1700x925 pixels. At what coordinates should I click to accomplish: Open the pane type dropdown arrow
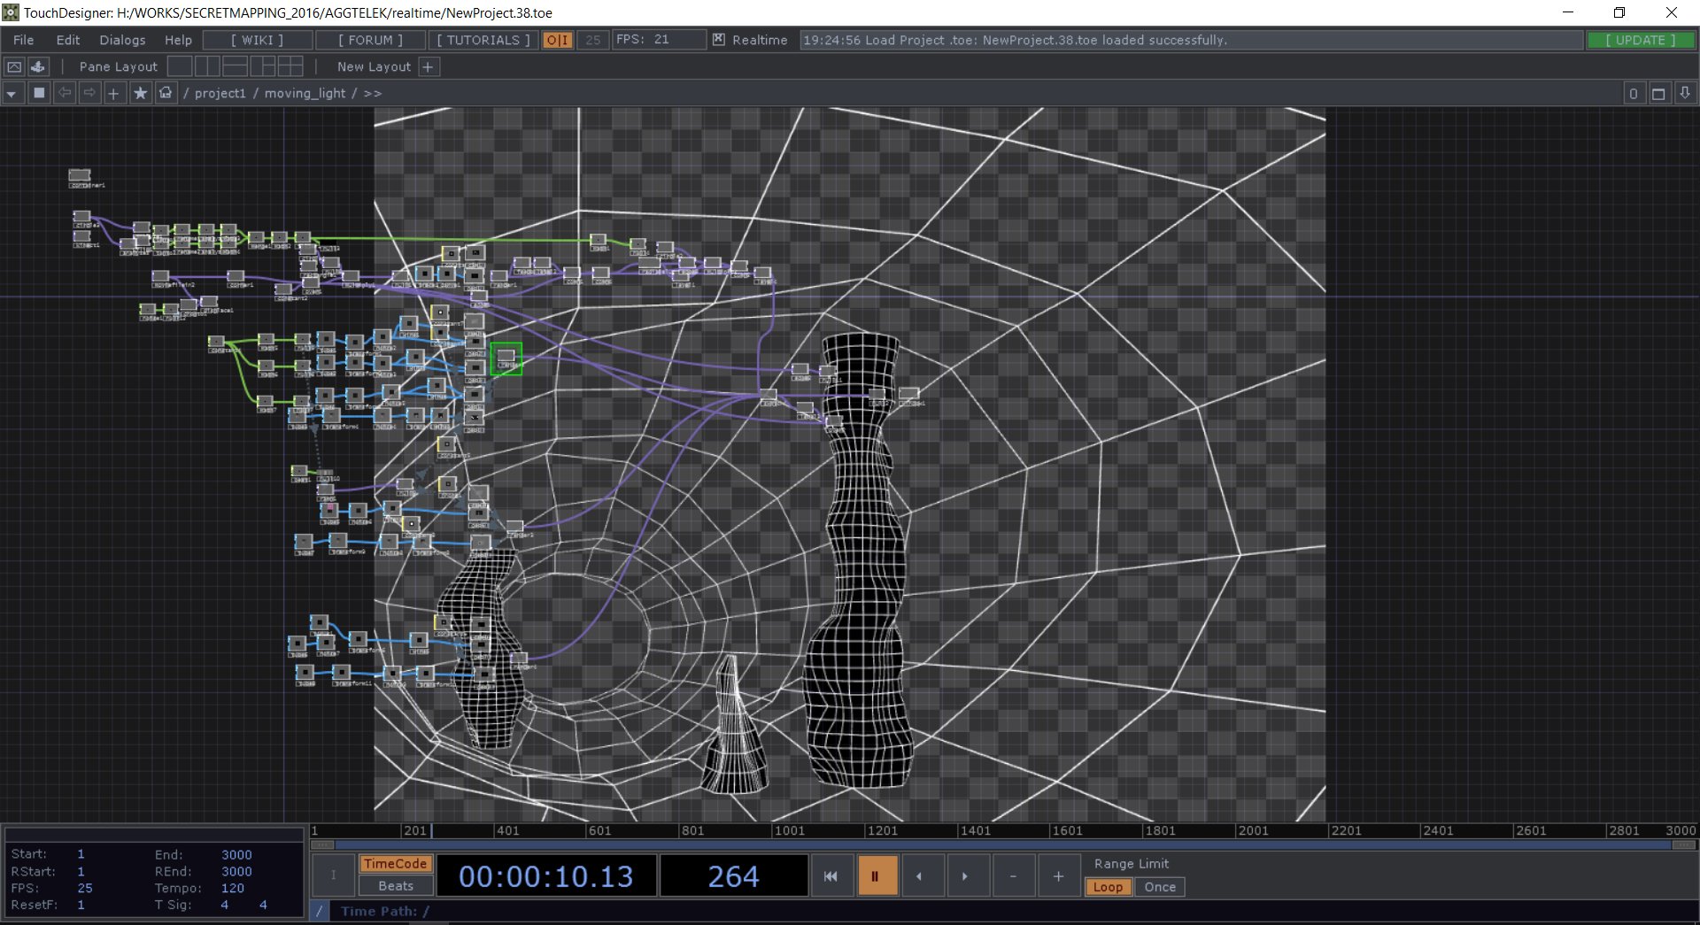[x=12, y=93]
